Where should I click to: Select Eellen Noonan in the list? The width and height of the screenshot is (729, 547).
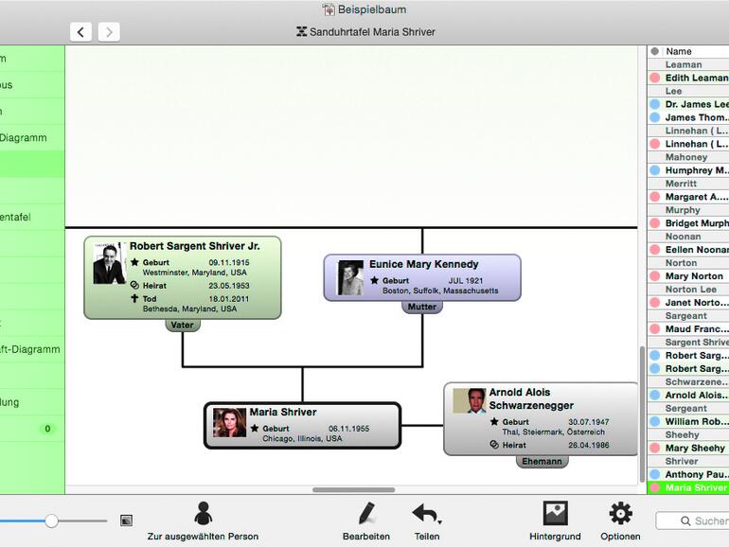[688, 250]
